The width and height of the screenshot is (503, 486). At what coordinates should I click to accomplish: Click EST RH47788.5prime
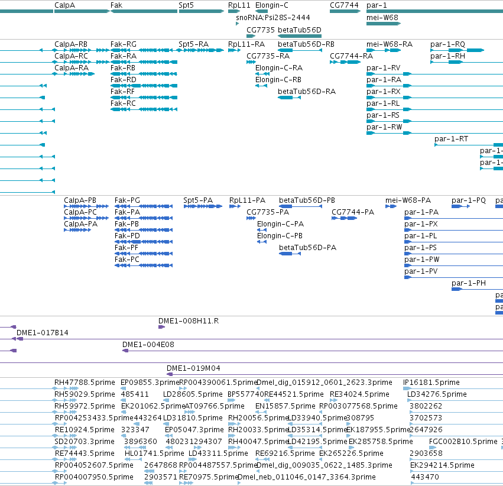pos(85,383)
